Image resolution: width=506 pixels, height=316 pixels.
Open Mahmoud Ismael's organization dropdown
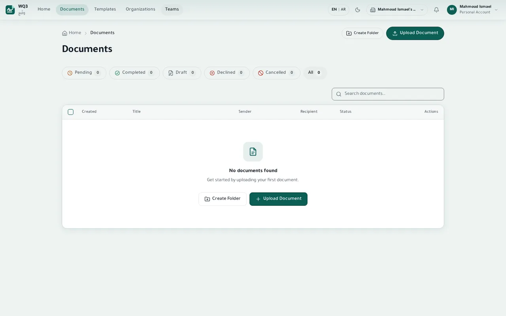397,10
